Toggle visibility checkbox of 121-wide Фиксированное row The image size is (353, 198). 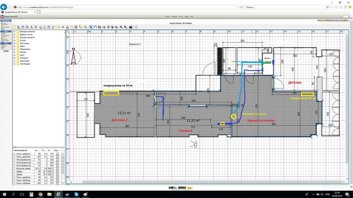[57, 163]
